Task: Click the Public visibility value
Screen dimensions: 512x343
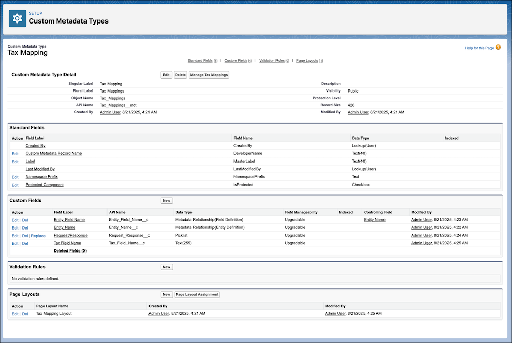Action: coord(353,91)
